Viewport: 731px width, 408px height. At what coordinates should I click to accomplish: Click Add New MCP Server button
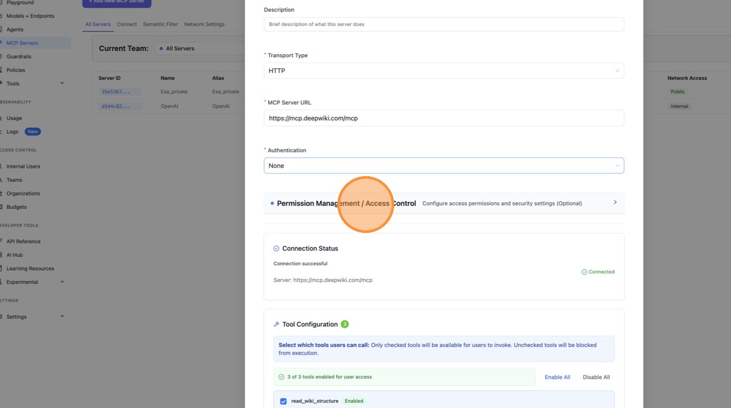point(117,3)
